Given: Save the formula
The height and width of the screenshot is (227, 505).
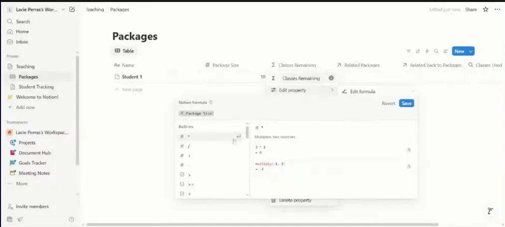Looking at the screenshot, I should 406,103.
